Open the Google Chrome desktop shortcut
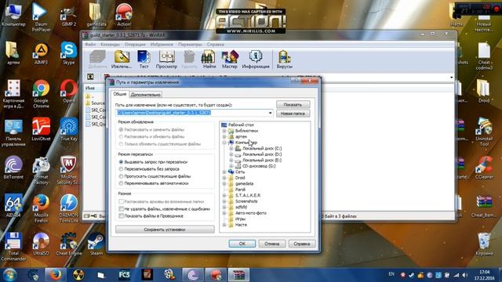Image resolution: width=502 pixels, height=282 pixels. (41, 94)
